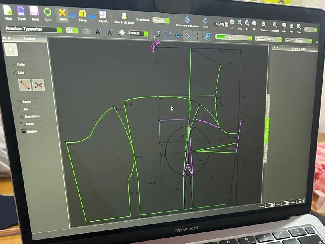Undo save tool option
This screenshot has height=244, width=325.
tap(187, 22)
